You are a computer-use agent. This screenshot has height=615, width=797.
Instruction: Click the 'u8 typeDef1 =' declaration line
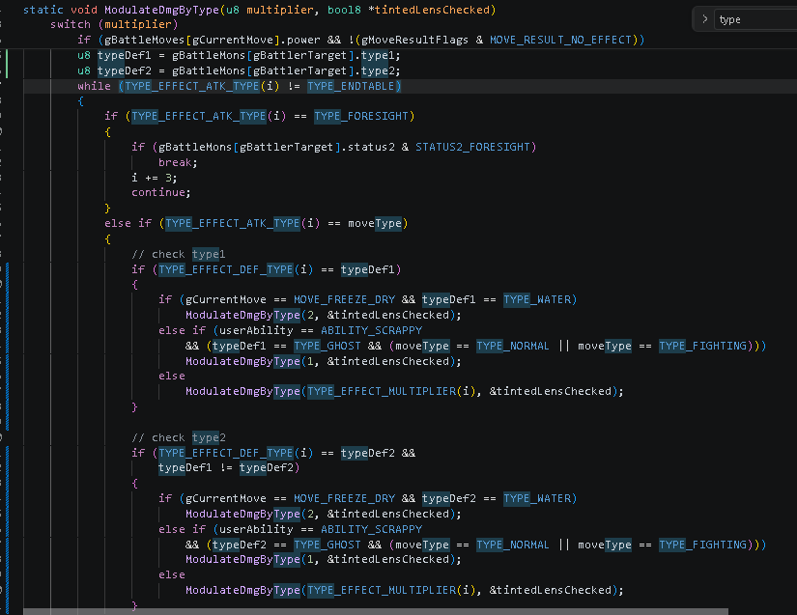point(239,55)
